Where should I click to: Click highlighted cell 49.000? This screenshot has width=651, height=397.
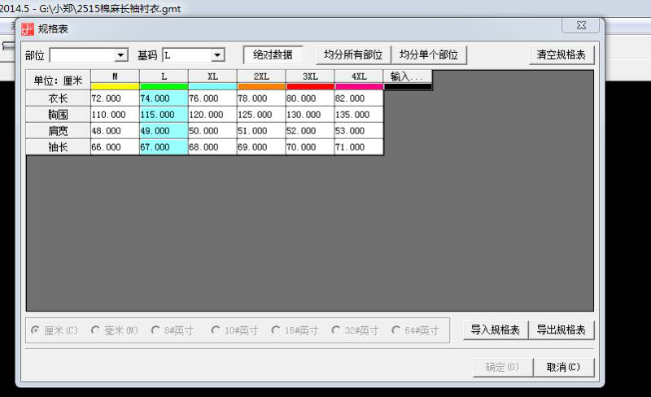click(164, 131)
